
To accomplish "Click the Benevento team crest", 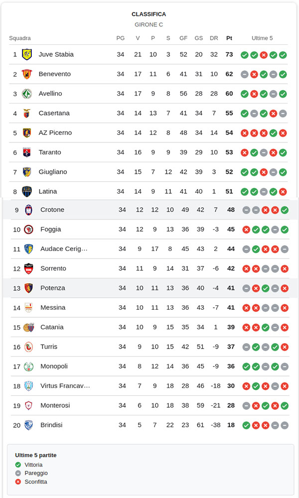I will [27, 74].
